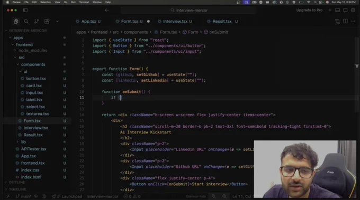Expand the lib folder

point(23,142)
